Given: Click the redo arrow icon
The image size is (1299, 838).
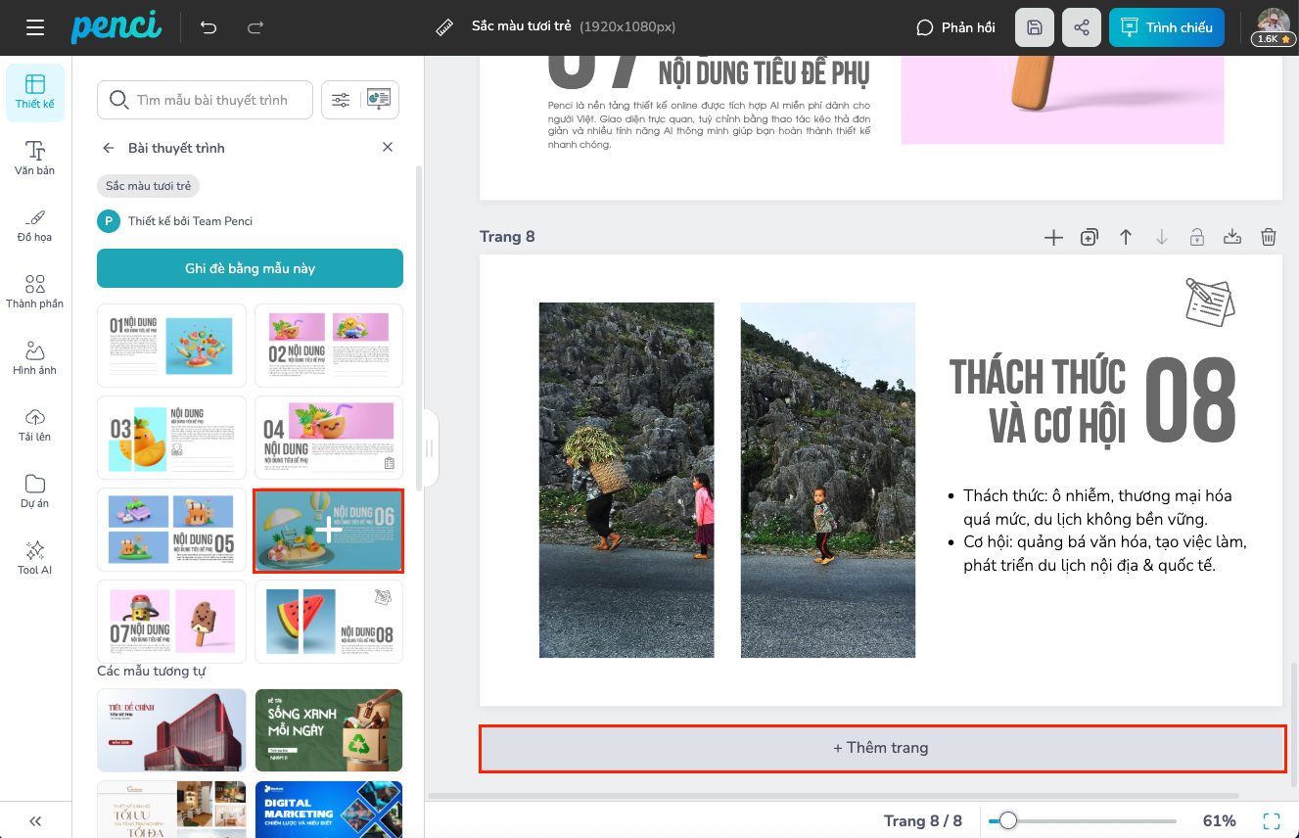Looking at the screenshot, I should pyautogui.click(x=255, y=27).
